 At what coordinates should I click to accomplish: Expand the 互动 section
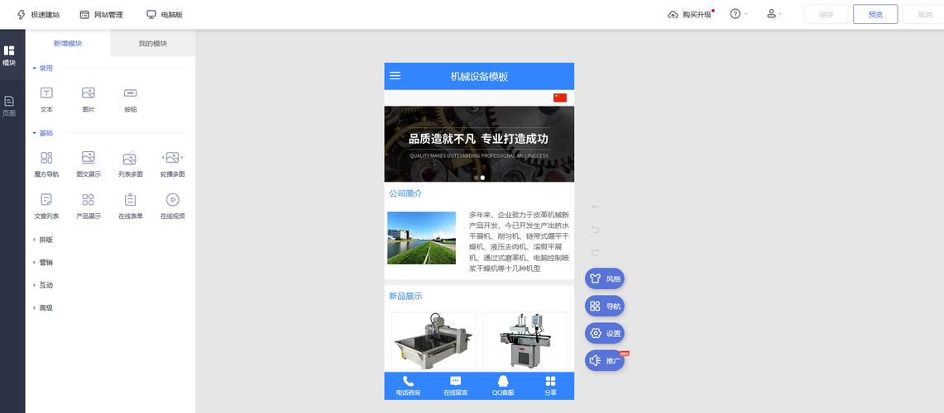tap(43, 286)
